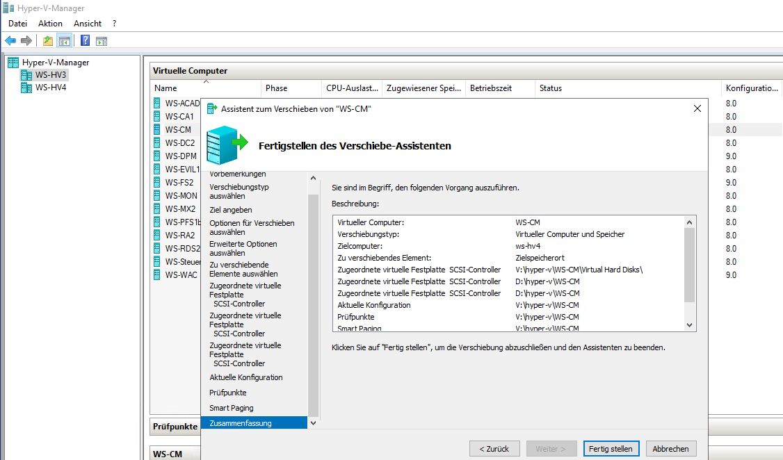Click the VM icon for WS-EVIL1
The image size is (783, 460).
pos(156,169)
